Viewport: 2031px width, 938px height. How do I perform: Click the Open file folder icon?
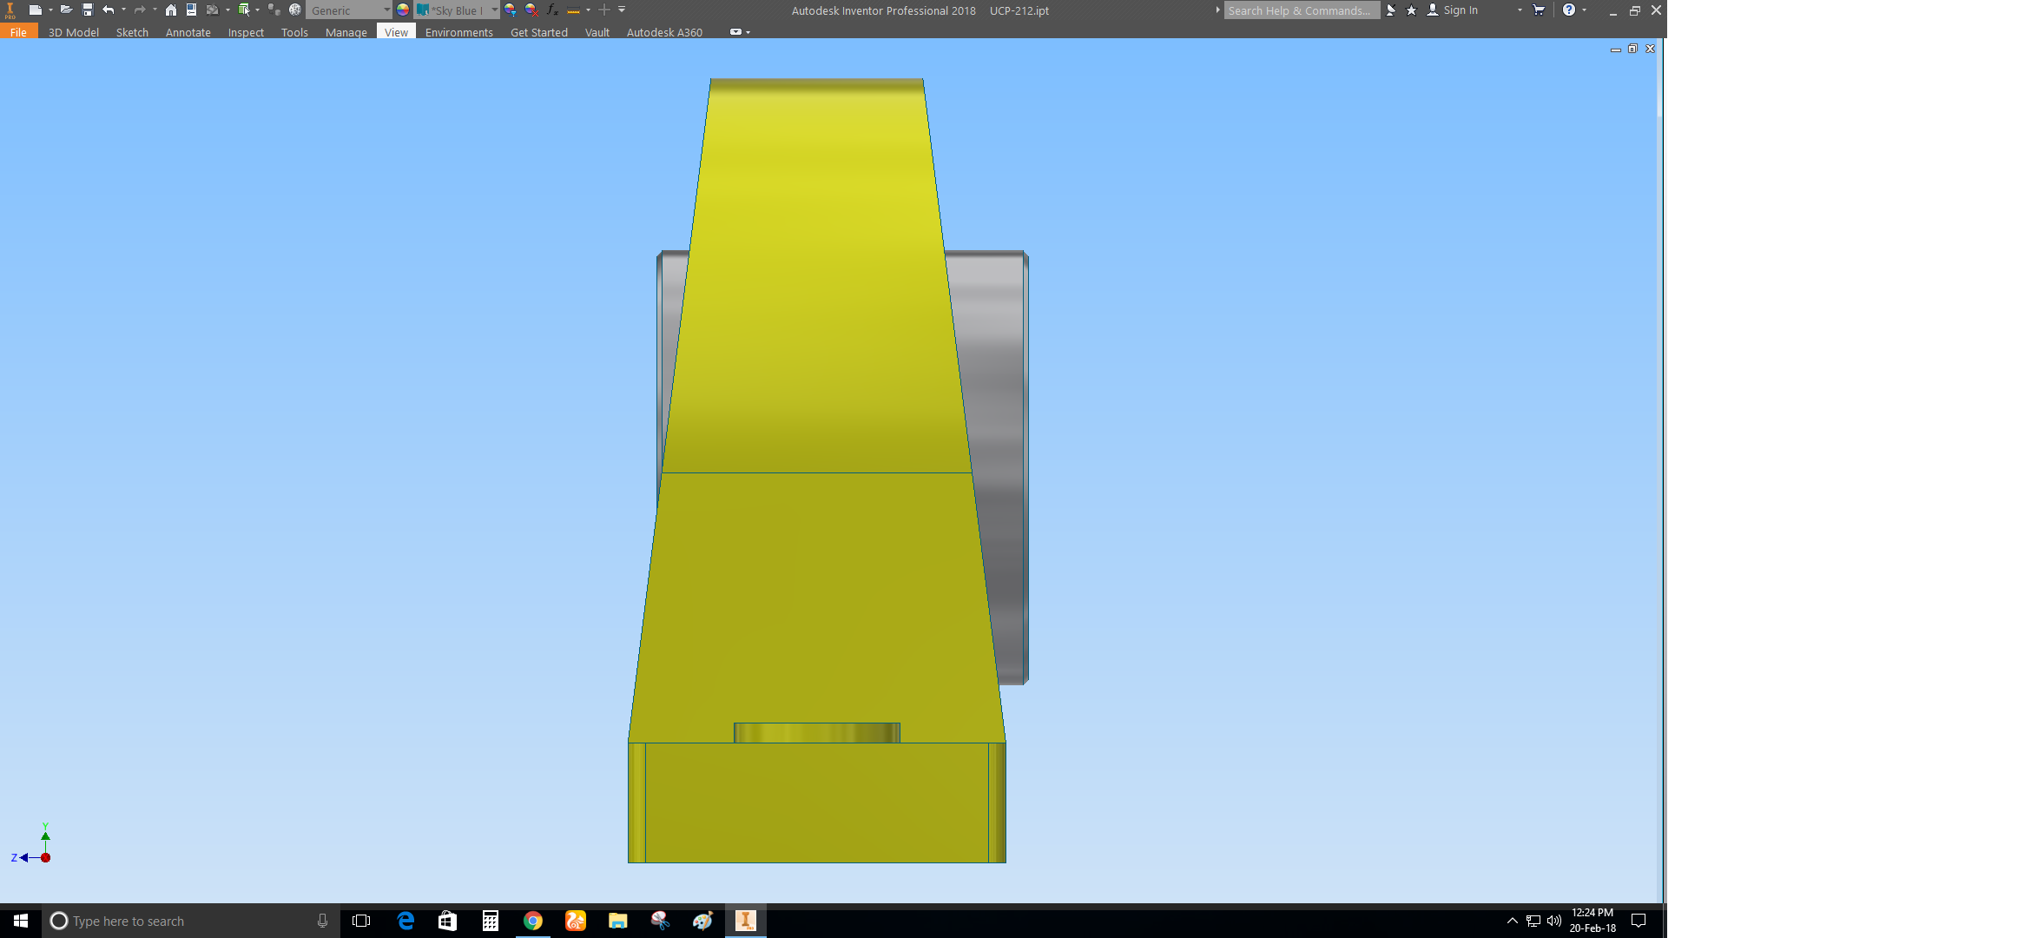click(x=66, y=10)
